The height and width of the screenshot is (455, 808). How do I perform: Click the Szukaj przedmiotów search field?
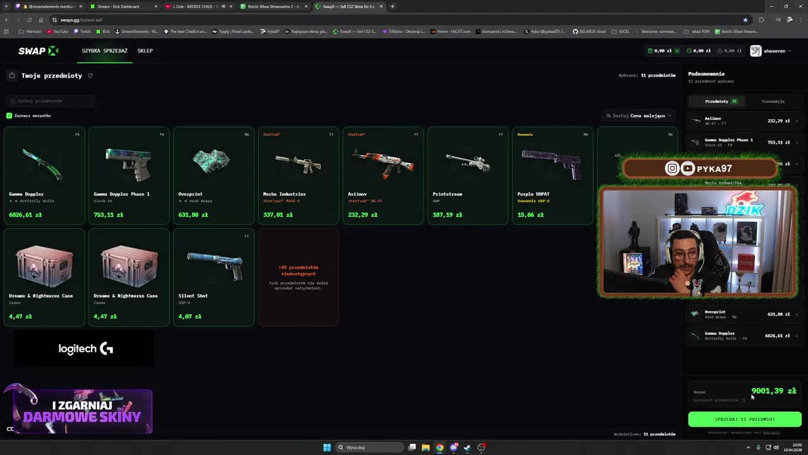tap(50, 101)
